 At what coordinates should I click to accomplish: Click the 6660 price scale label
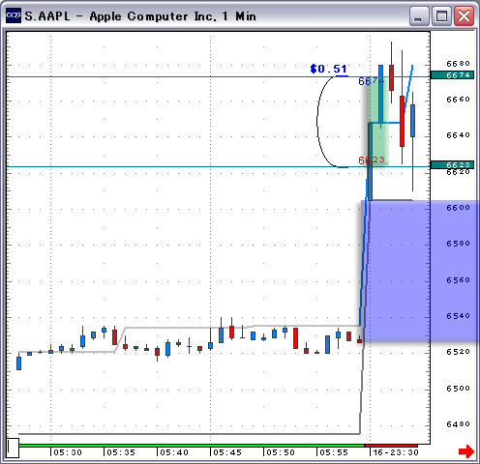(458, 100)
